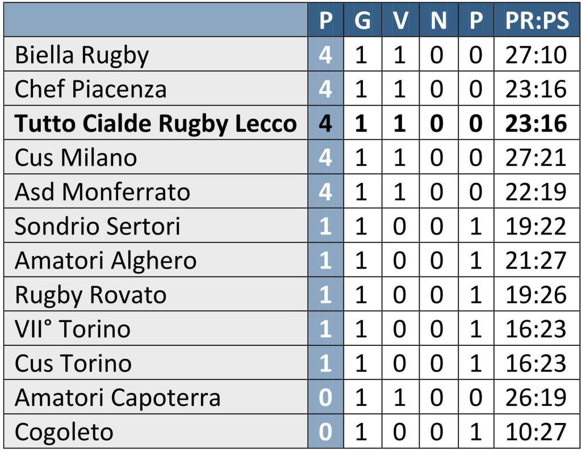Viewport: 581px width, 452px height.
Task: Click the Biella Rugby team name
Action: [x=82, y=55]
